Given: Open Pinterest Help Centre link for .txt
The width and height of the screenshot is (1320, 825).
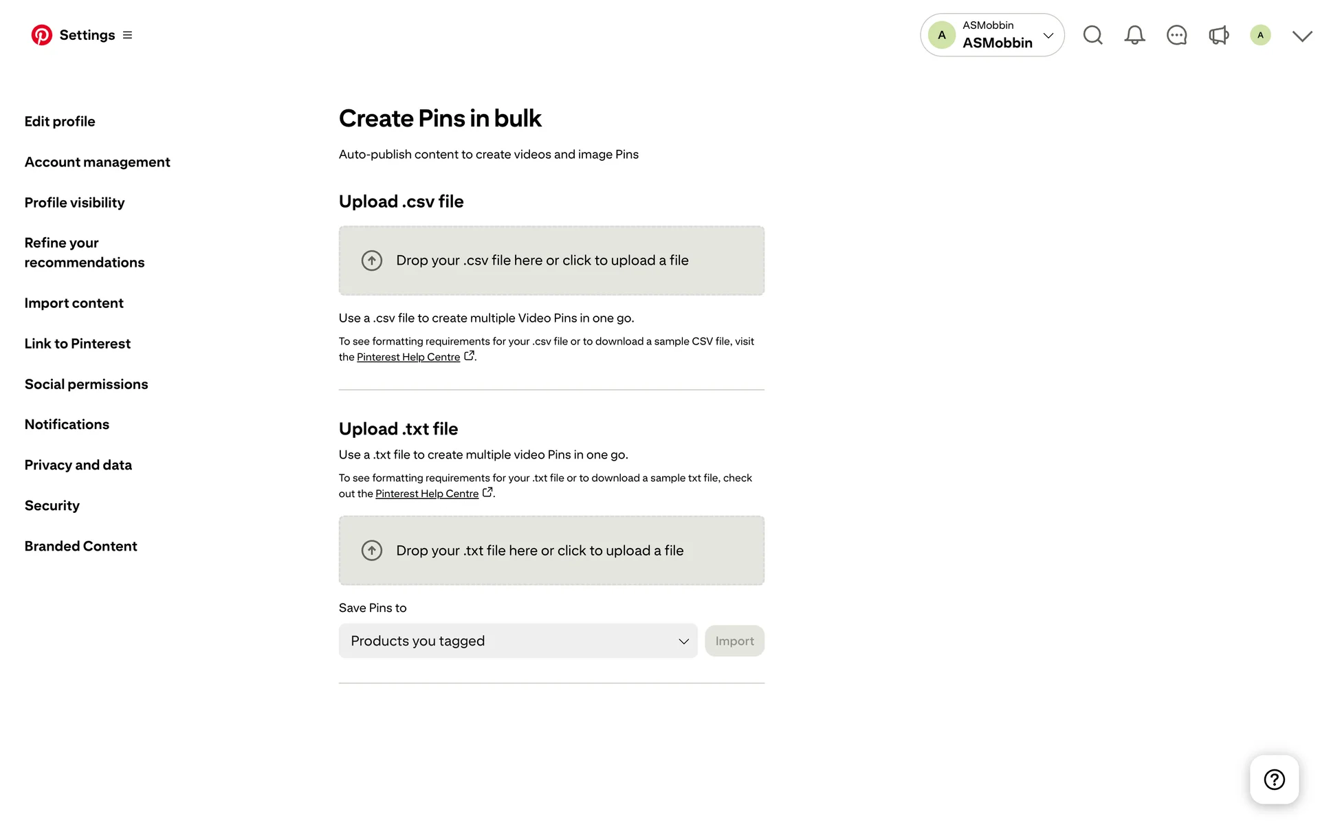Looking at the screenshot, I should (x=427, y=494).
